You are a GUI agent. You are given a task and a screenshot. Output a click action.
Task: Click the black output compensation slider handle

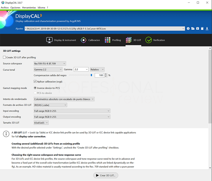tap(91, 75)
